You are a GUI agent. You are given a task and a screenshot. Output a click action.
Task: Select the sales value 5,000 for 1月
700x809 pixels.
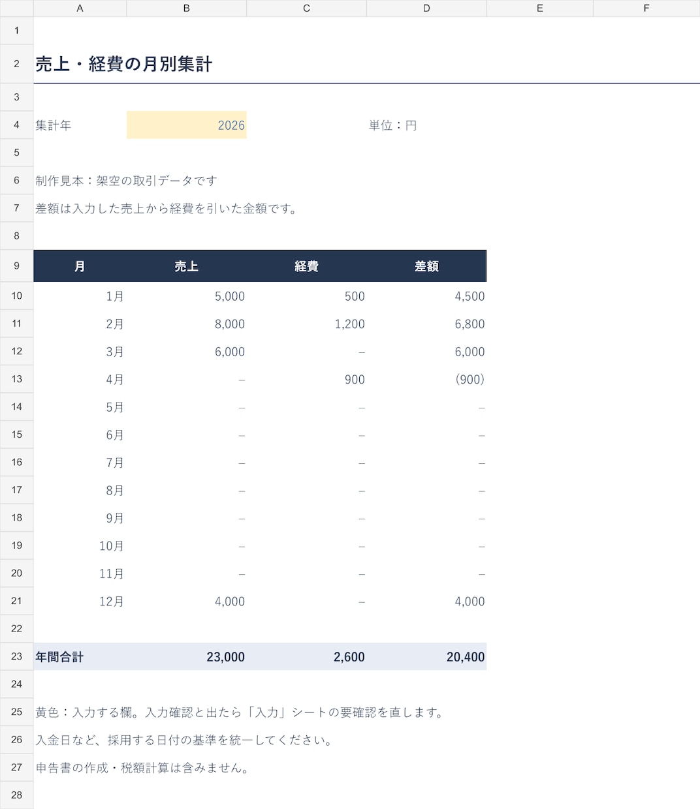pos(187,296)
